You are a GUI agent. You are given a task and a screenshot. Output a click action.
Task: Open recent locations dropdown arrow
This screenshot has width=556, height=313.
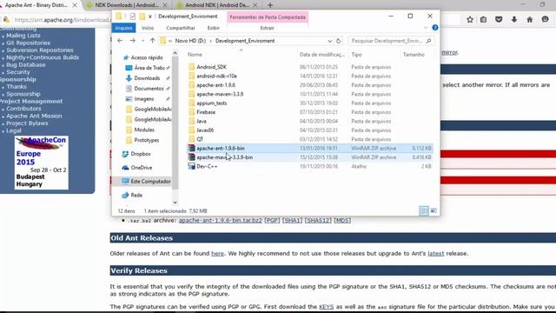pos(142,41)
